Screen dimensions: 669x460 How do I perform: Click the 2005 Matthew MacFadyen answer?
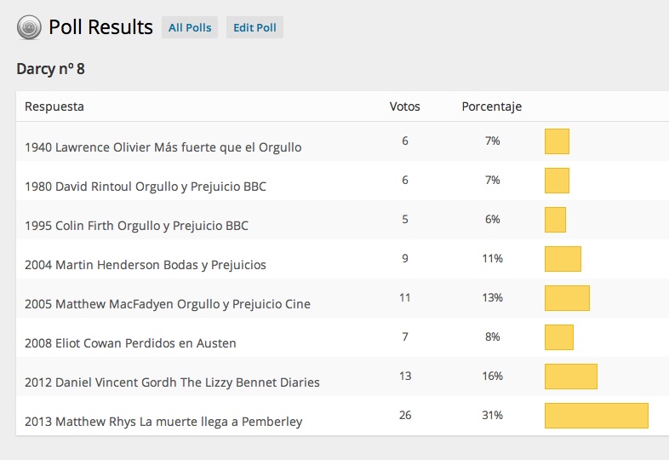167,304
